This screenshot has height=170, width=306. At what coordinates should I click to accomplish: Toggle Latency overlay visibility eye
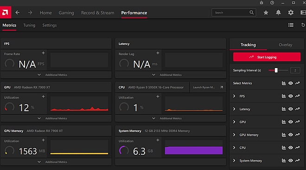pos(291,109)
